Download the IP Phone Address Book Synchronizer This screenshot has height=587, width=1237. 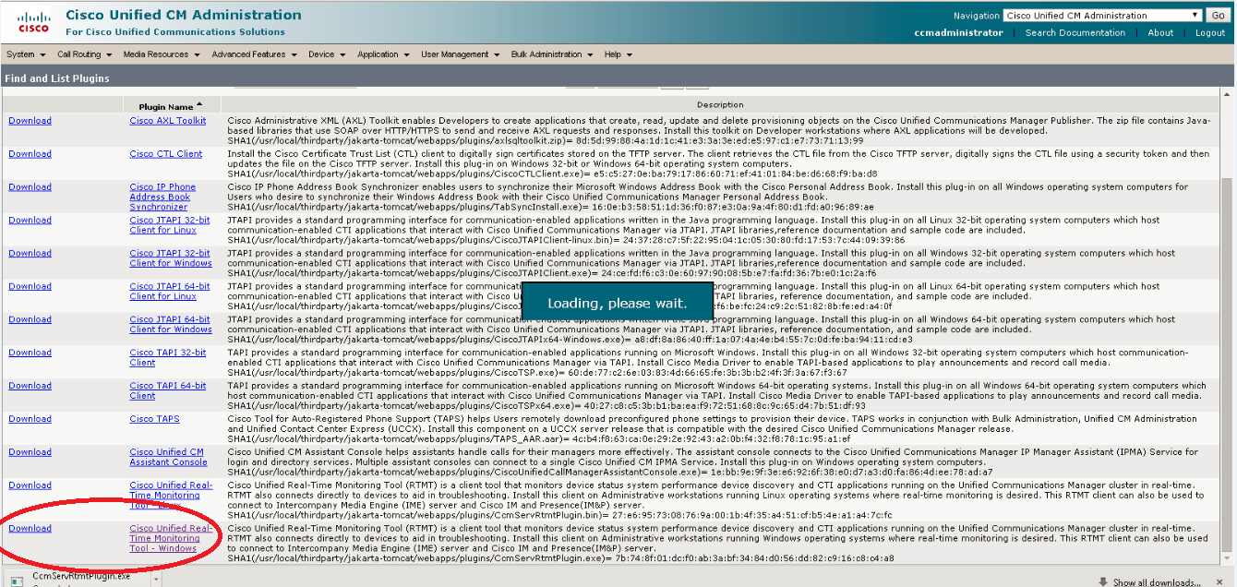point(30,187)
